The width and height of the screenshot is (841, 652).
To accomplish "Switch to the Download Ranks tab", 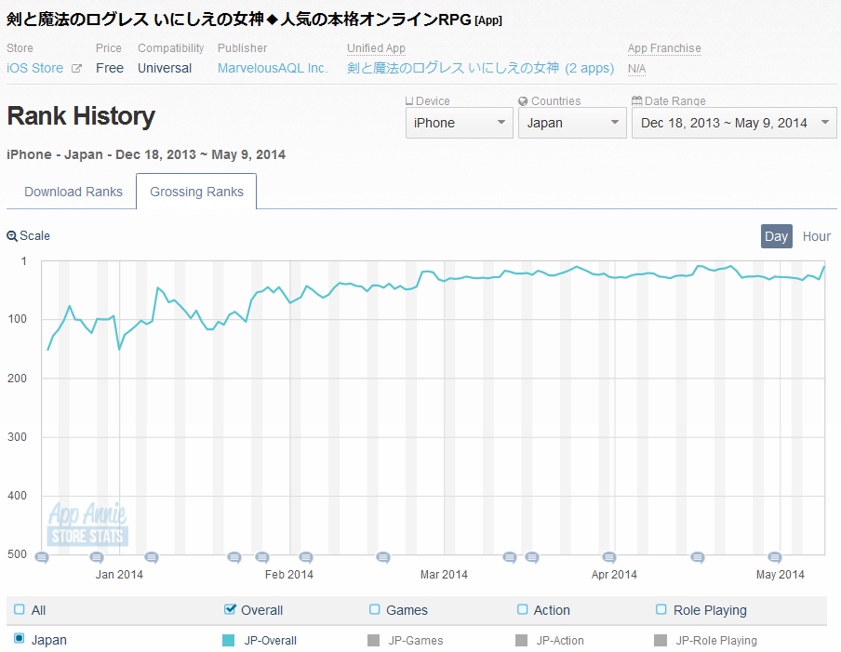I will [x=73, y=192].
